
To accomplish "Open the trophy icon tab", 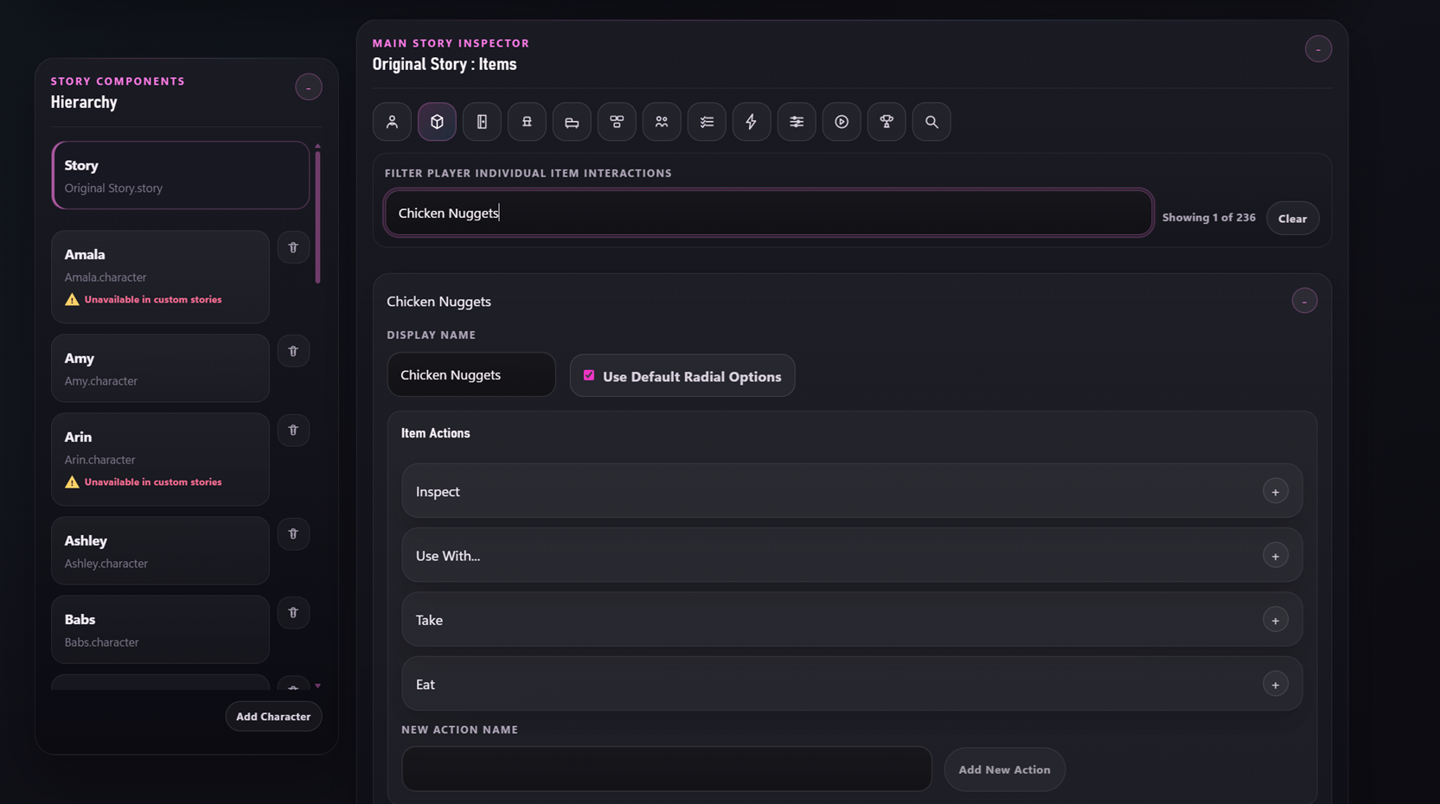I will click(886, 122).
